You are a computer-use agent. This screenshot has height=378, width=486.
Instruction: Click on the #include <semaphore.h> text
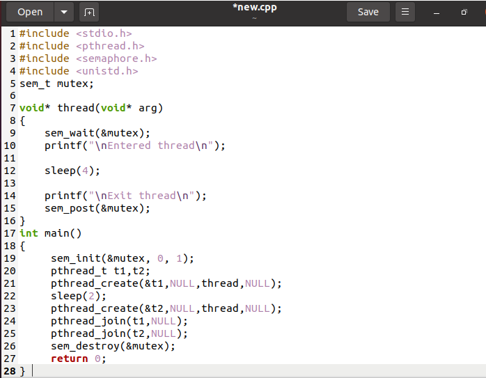88,58
